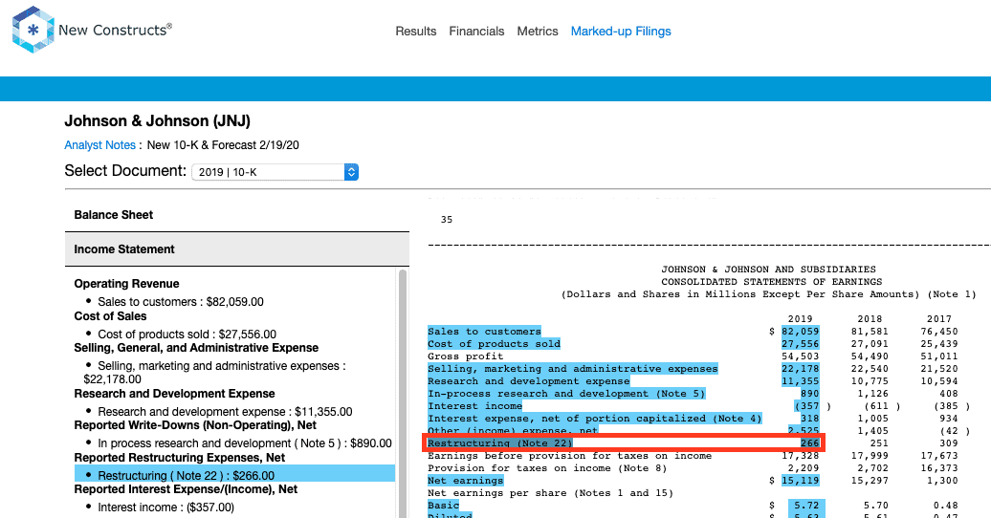Go to Marked-up Filings
This screenshot has height=518, width=991.
coord(621,31)
